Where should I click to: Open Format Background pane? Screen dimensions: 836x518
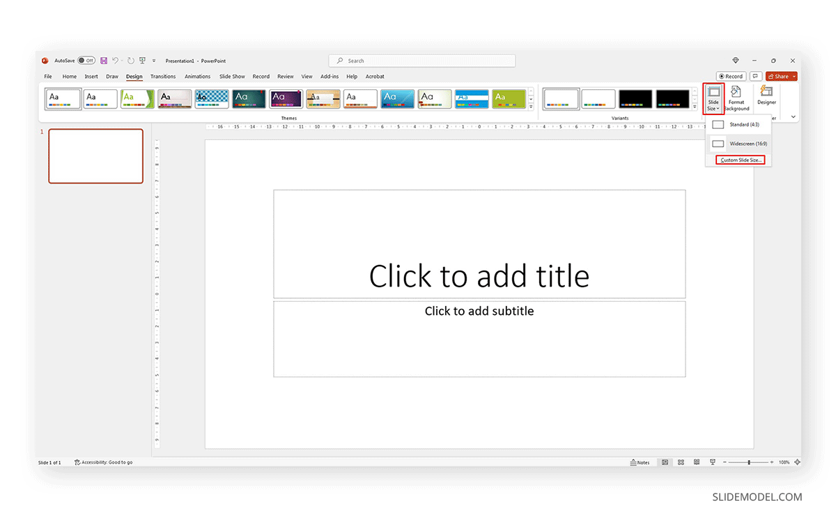click(736, 98)
